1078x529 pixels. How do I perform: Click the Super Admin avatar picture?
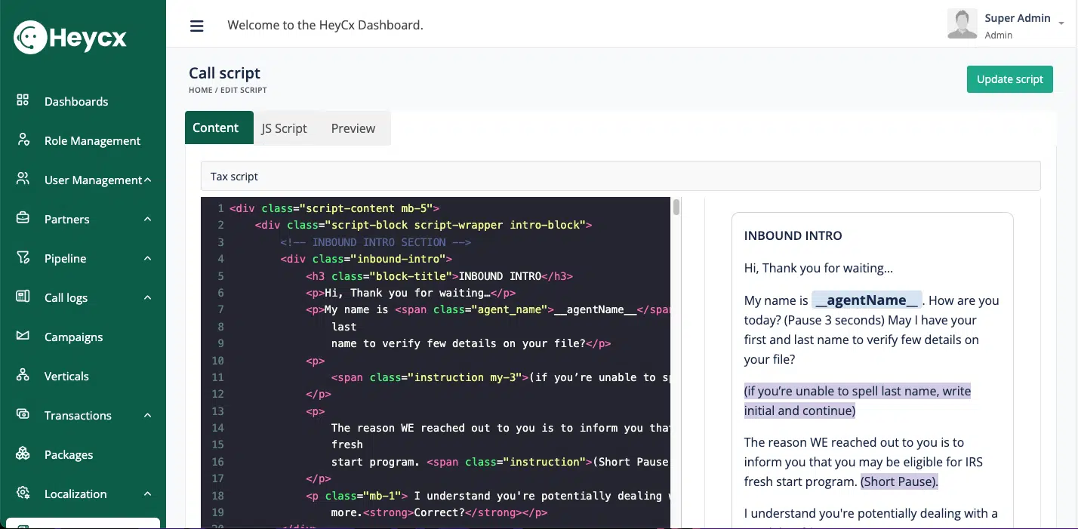point(962,24)
